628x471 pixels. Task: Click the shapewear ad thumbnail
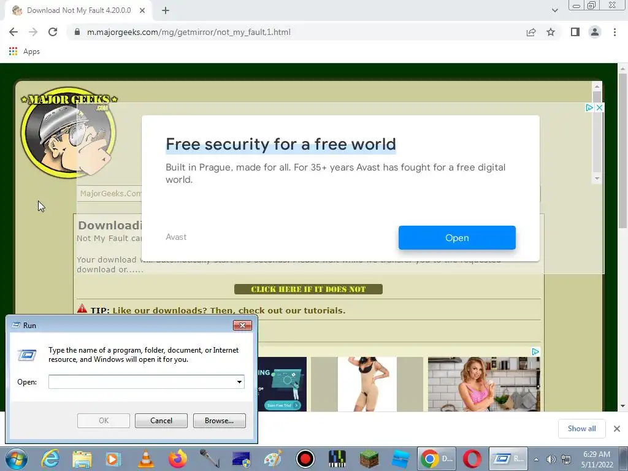coord(367,384)
